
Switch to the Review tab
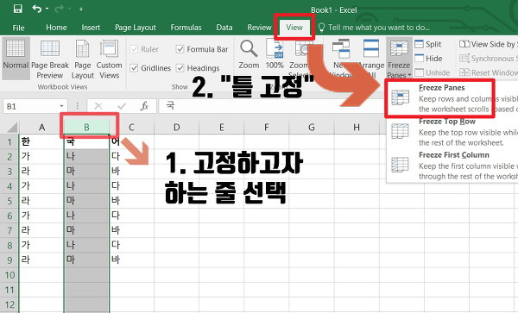[259, 28]
